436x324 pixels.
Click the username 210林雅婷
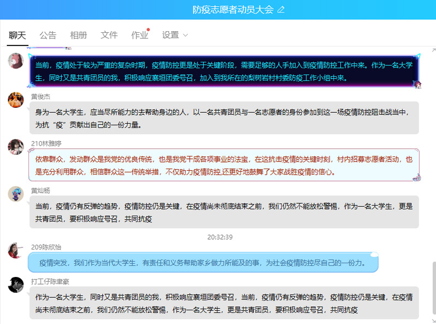tap(46, 143)
